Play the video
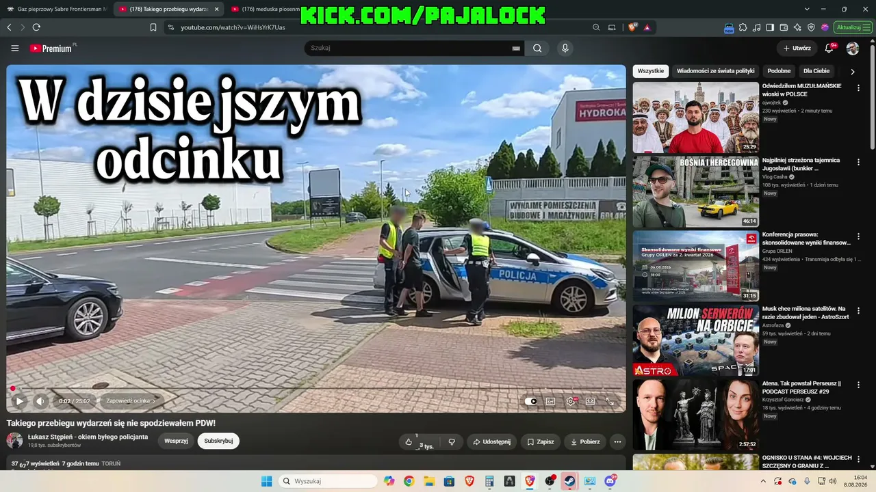Screen dimensions: 876x492 click(19, 401)
